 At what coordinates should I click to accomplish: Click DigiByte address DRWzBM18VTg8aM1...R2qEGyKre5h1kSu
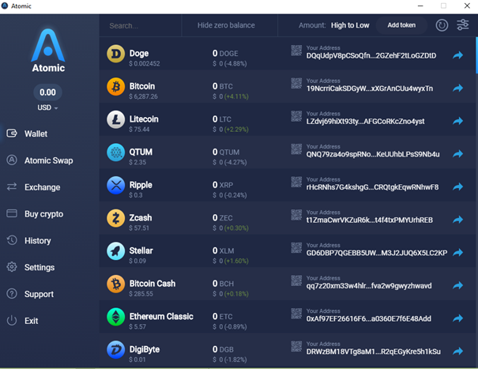tap(374, 352)
